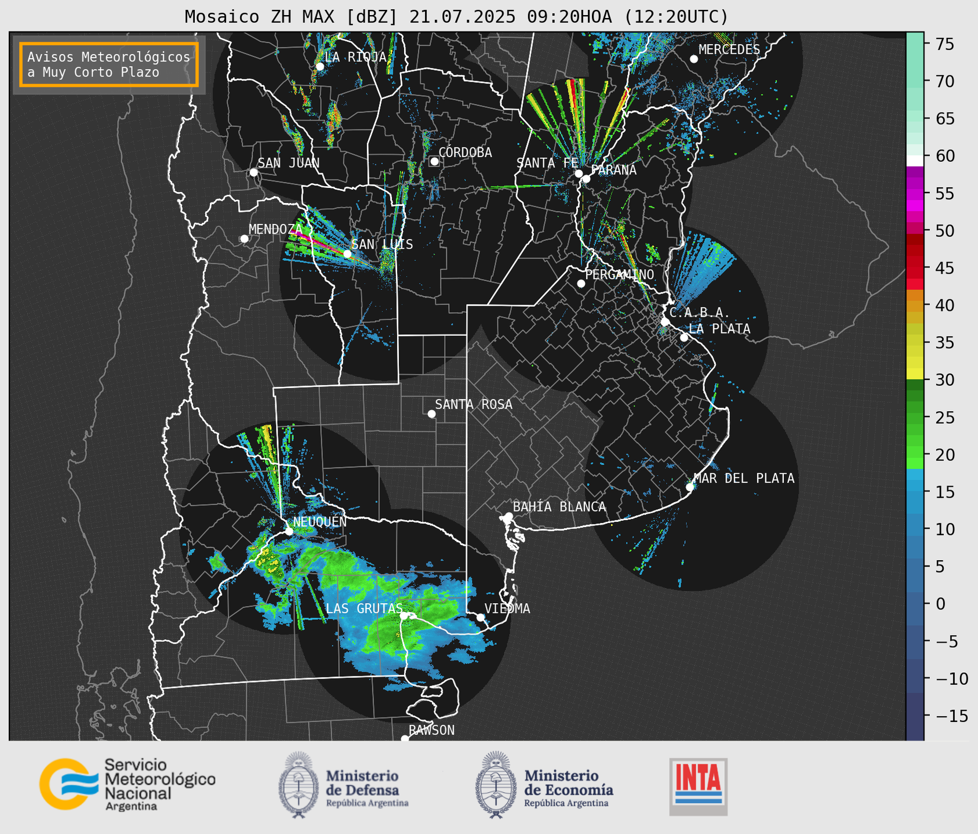978x834 pixels.
Task: Click the MAR DEL PLATA label text
Action: point(744,478)
